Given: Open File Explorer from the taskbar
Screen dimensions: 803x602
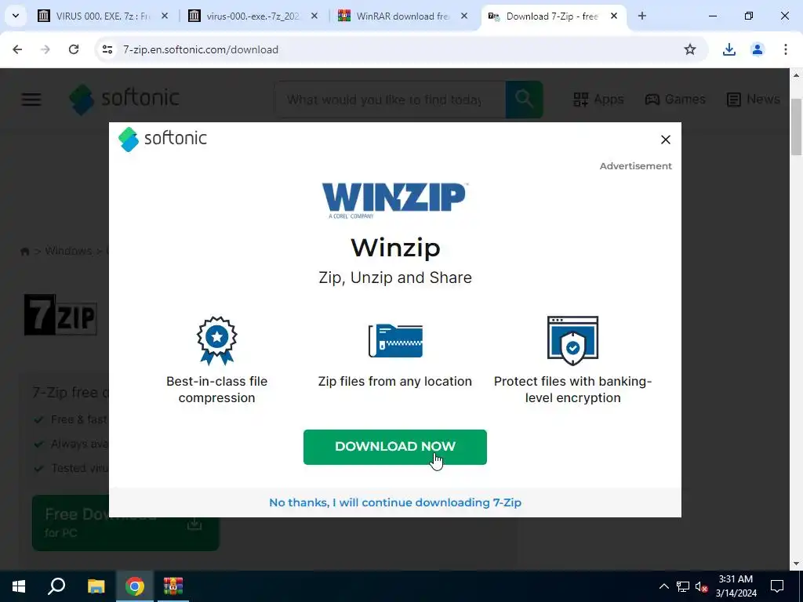Looking at the screenshot, I should tap(96, 586).
